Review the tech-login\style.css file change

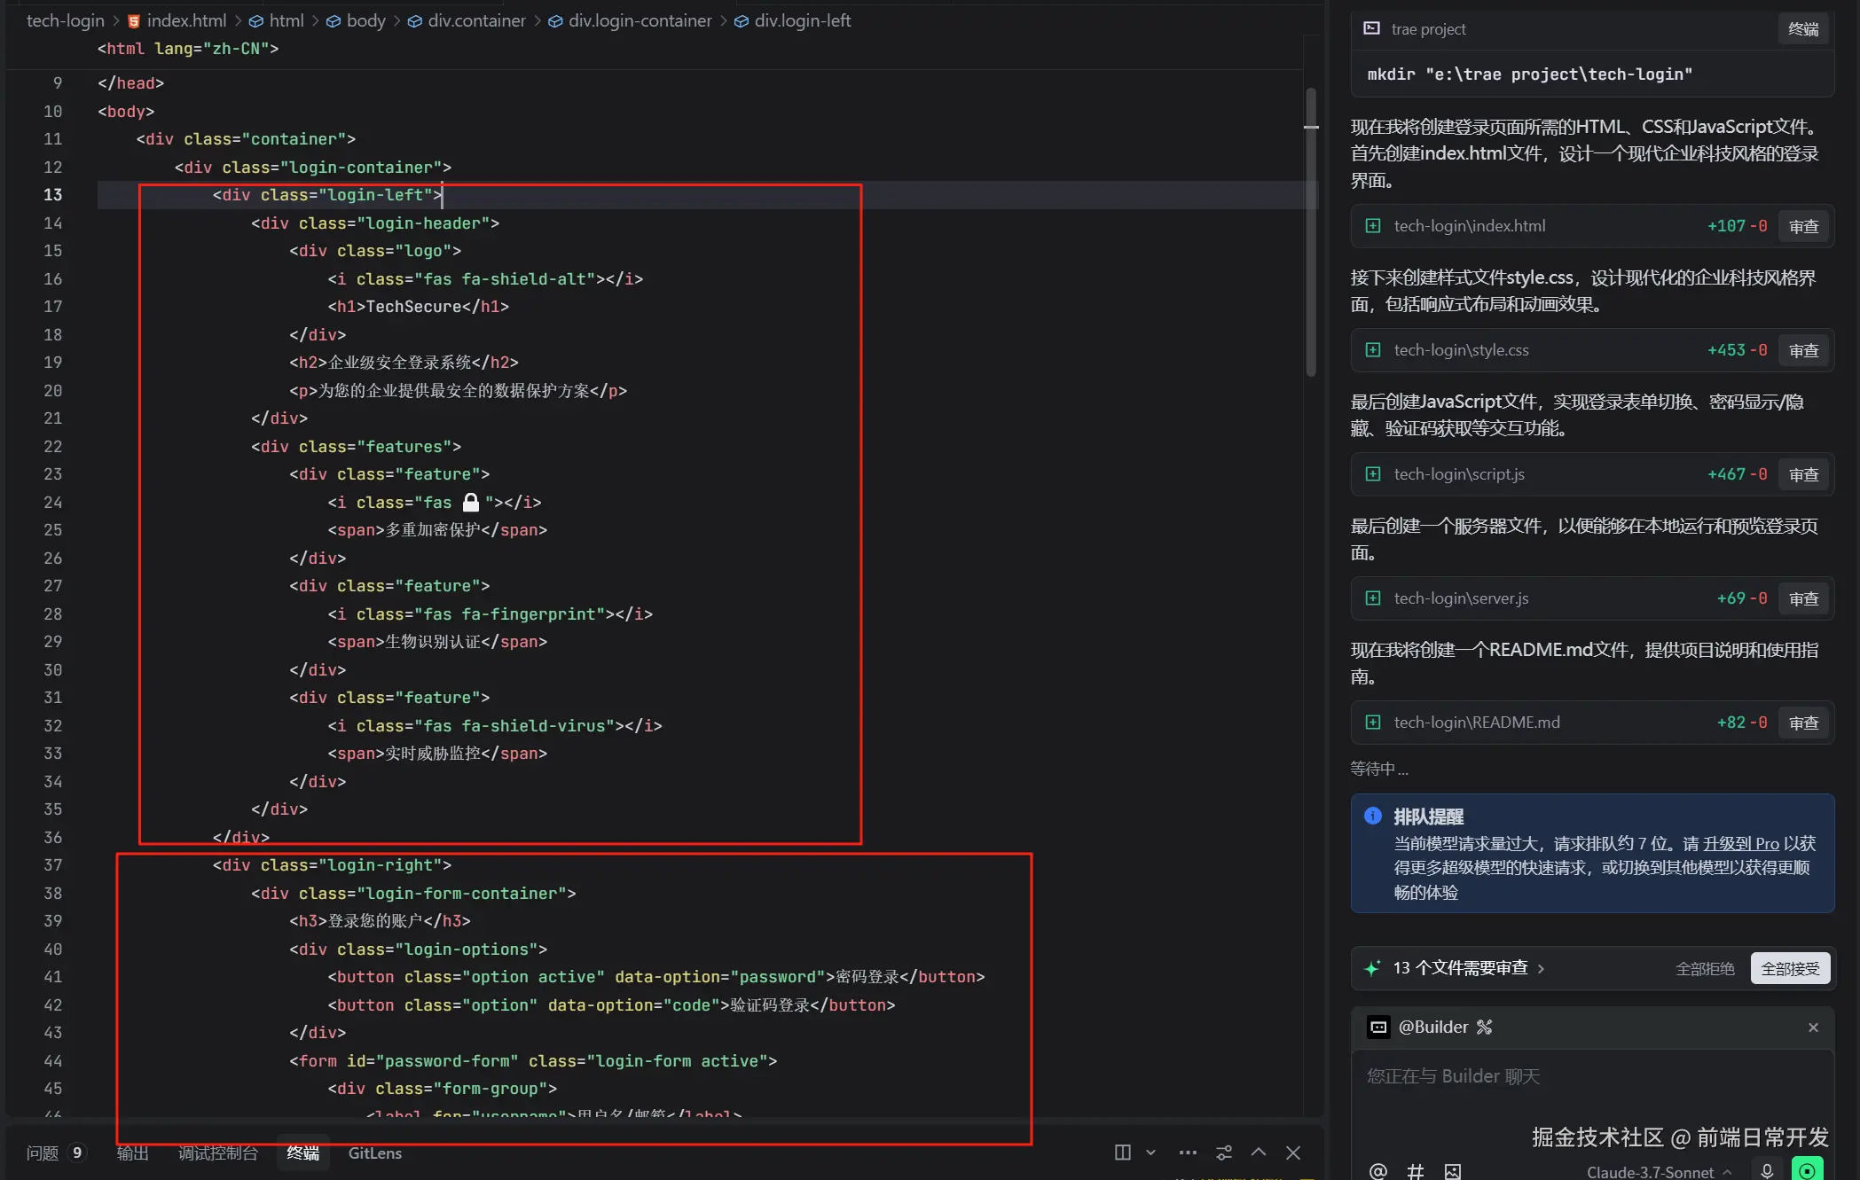(1803, 350)
